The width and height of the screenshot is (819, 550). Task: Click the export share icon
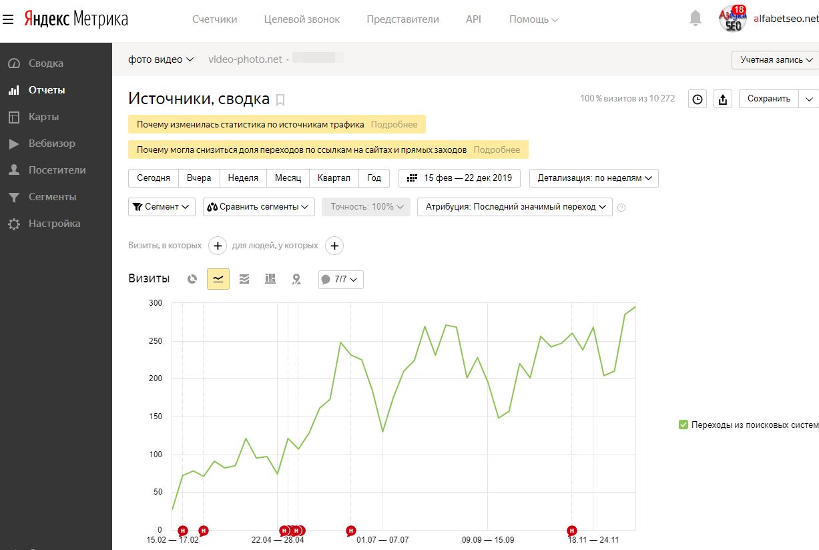tap(723, 99)
